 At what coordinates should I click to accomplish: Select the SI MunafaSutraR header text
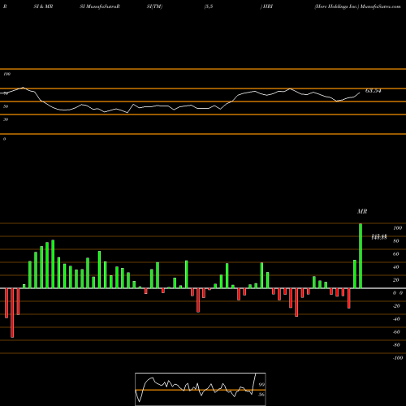[x=100, y=6]
